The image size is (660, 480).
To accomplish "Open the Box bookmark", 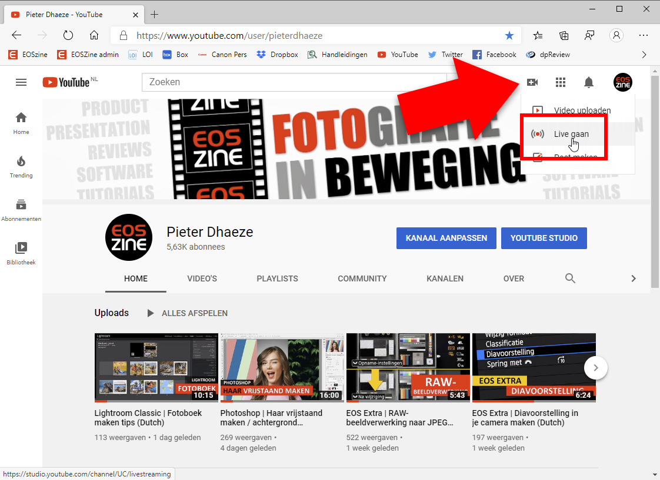I will coord(175,55).
